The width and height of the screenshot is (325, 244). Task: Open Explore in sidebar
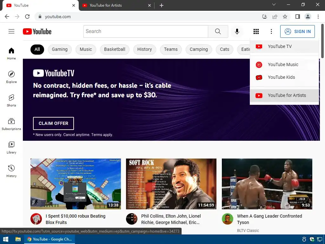click(x=11, y=77)
